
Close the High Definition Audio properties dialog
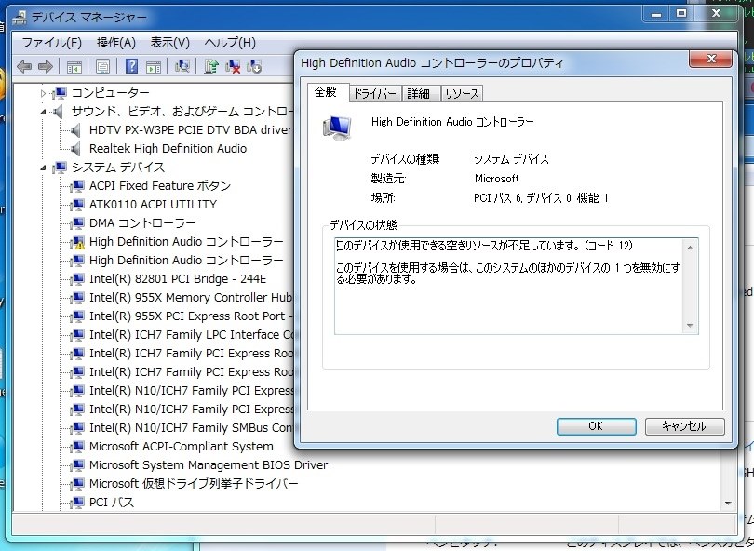point(711,60)
